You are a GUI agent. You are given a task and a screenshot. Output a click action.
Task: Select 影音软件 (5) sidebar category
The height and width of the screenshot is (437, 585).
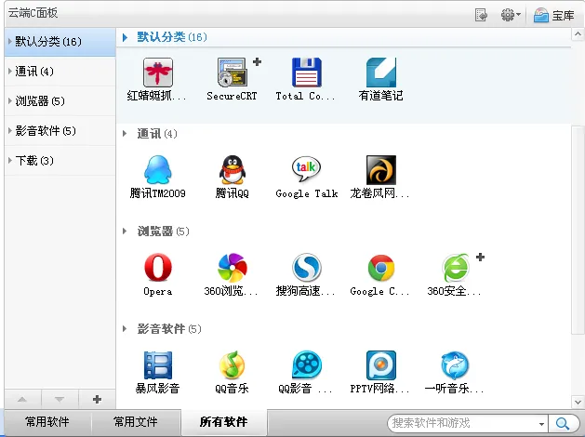click(x=60, y=131)
